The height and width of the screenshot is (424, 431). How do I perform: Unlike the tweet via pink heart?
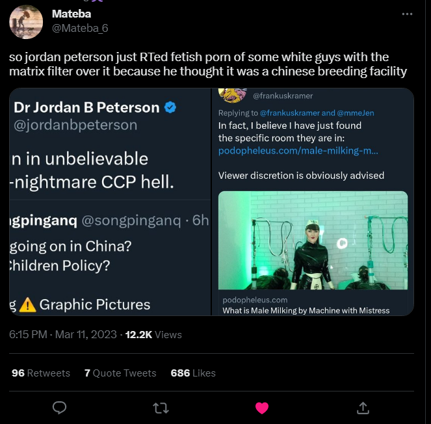(261, 408)
